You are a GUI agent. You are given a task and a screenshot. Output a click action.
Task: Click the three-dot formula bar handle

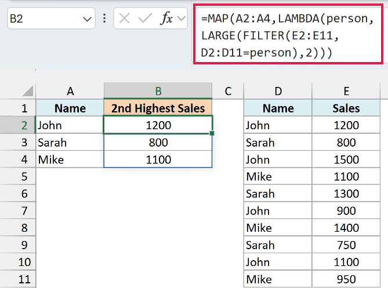(x=104, y=19)
